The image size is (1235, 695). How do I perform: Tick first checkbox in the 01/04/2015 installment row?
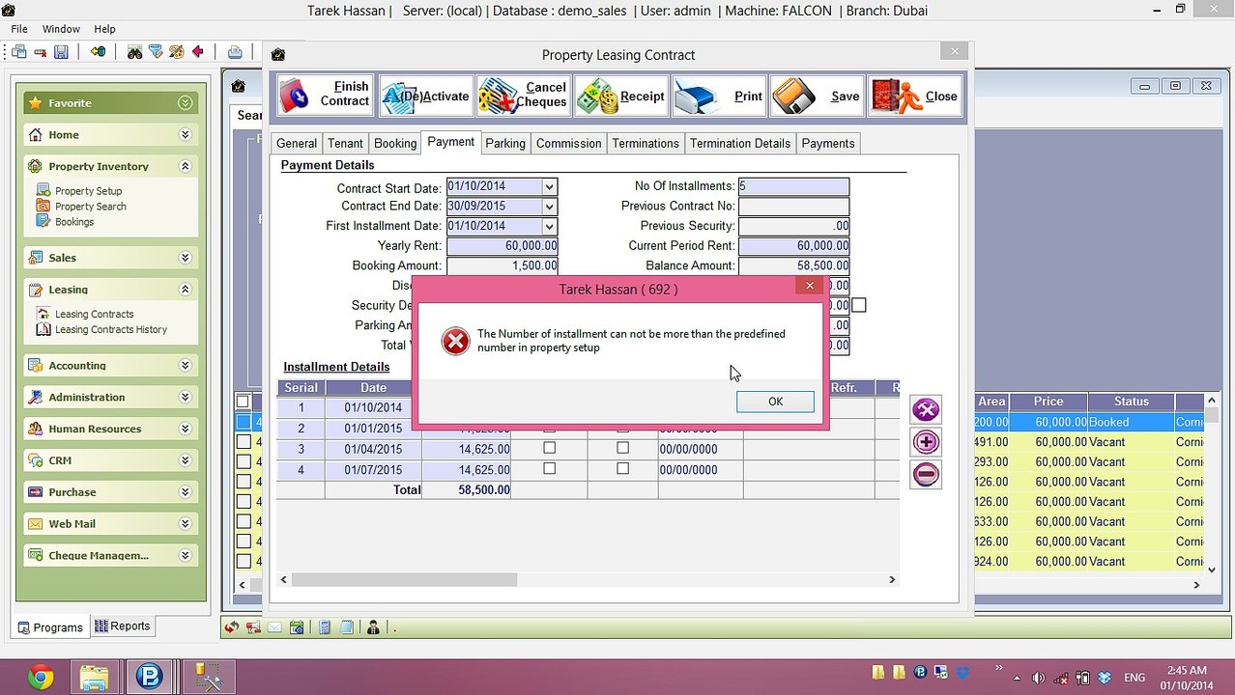point(549,448)
